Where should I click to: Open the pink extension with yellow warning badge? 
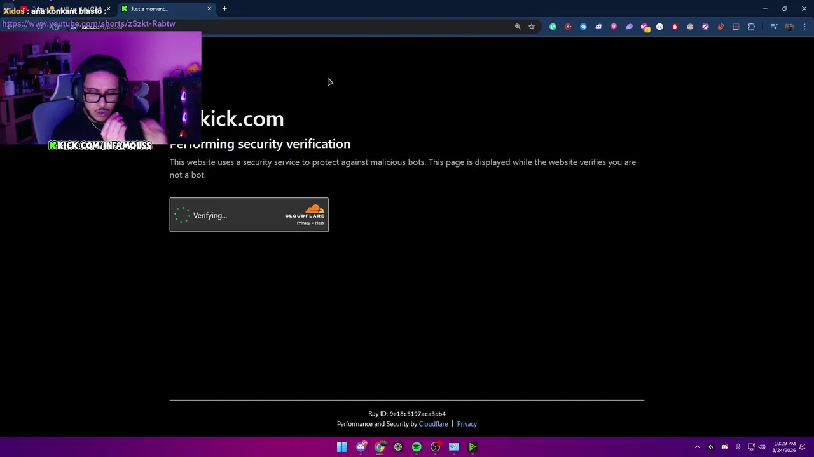(645, 27)
